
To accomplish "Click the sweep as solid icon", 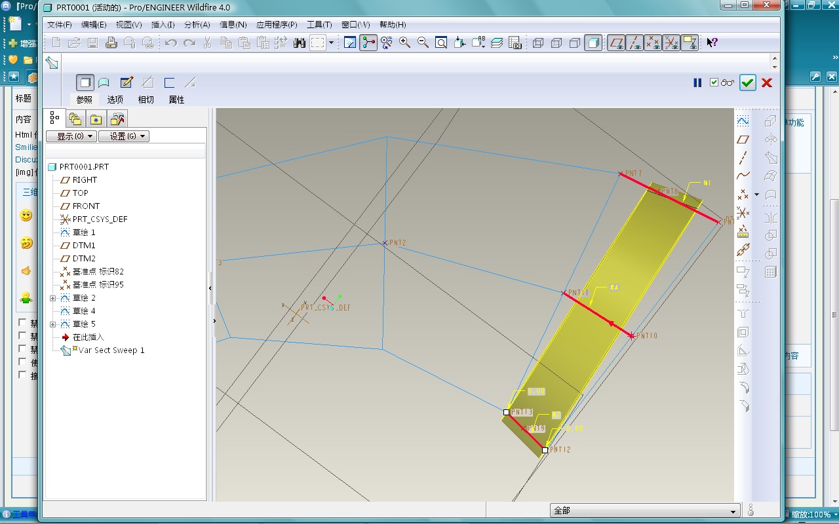I will (x=85, y=83).
